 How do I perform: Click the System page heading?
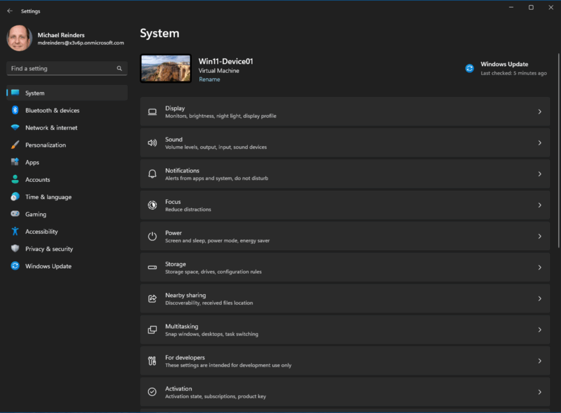[159, 33]
